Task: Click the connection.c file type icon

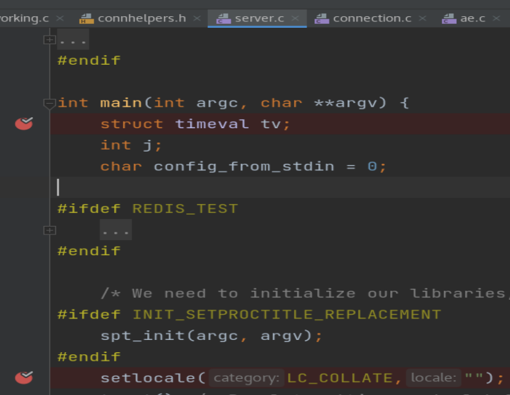Action: coord(321,18)
